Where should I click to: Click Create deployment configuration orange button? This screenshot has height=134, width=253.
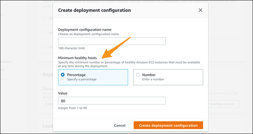click(168, 125)
